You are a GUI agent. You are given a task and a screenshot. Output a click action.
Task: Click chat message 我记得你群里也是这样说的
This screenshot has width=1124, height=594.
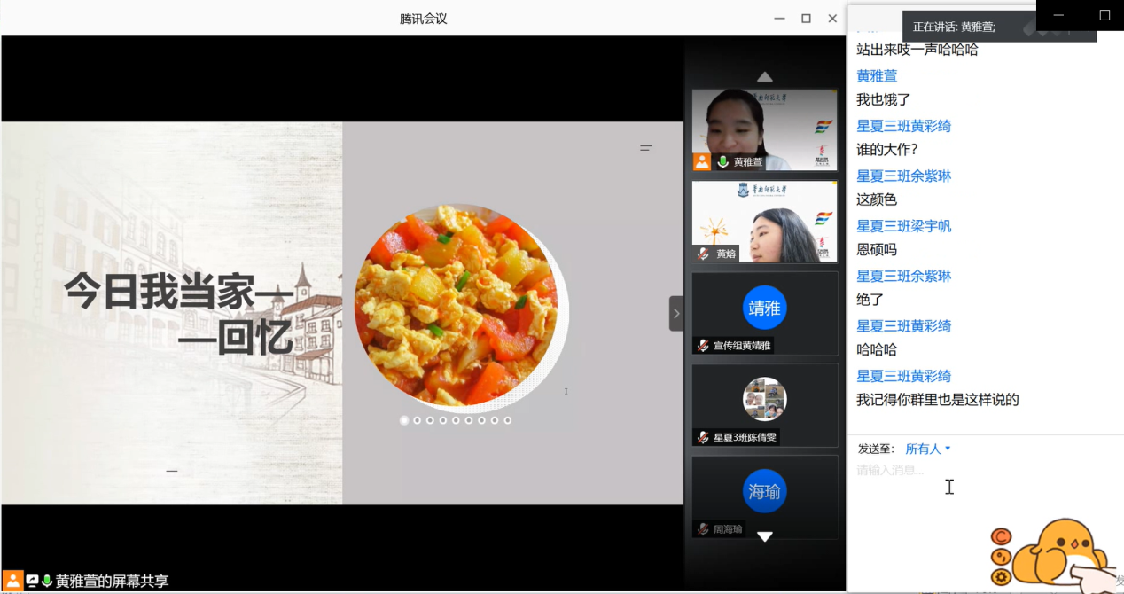pos(938,400)
